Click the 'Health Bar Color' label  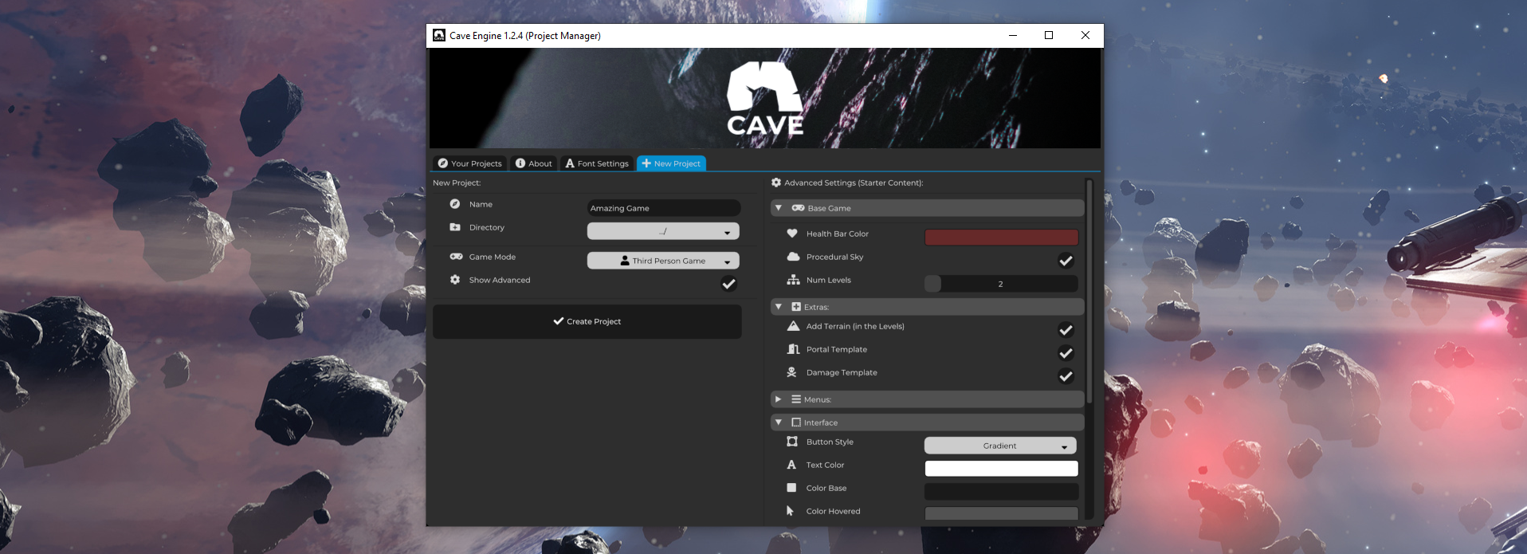click(838, 234)
